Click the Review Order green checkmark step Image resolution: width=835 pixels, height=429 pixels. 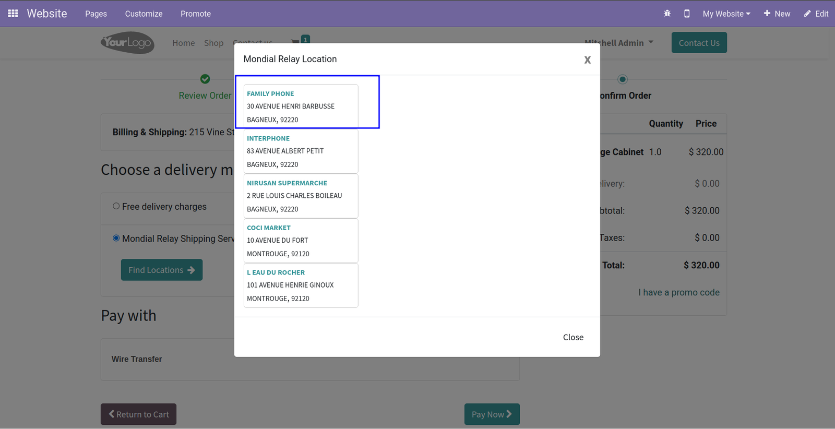pos(205,79)
